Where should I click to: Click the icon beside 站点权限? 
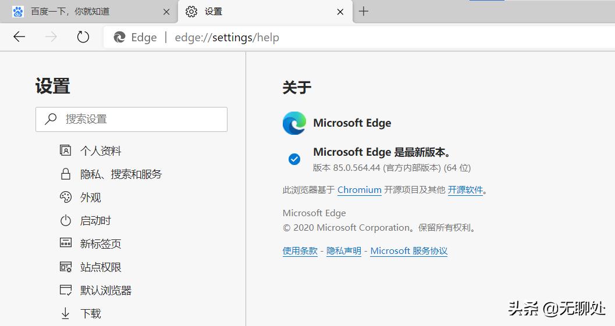[66, 267]
